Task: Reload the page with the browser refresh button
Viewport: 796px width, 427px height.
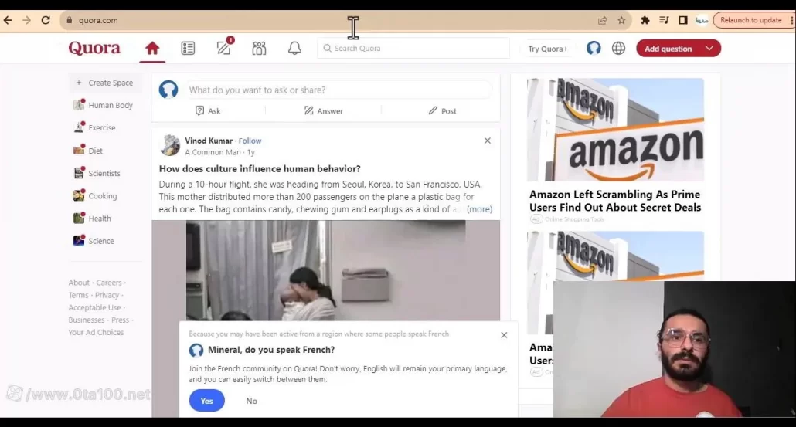Action: pyautogui.click(x=46, y=21)
